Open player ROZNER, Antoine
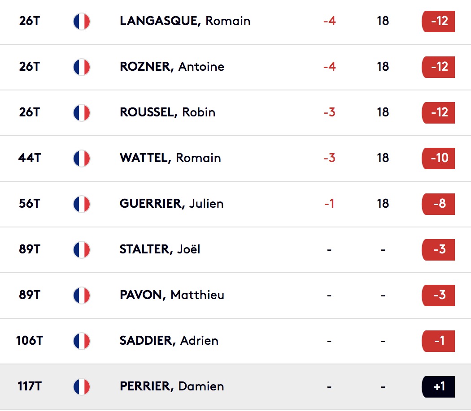The height and width of the screenshot is (411, 471). click(x=172, y=67)
